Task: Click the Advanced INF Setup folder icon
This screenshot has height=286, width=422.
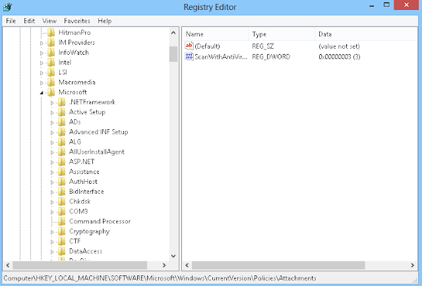Action: pyautogui.click(x=61, y=132)
